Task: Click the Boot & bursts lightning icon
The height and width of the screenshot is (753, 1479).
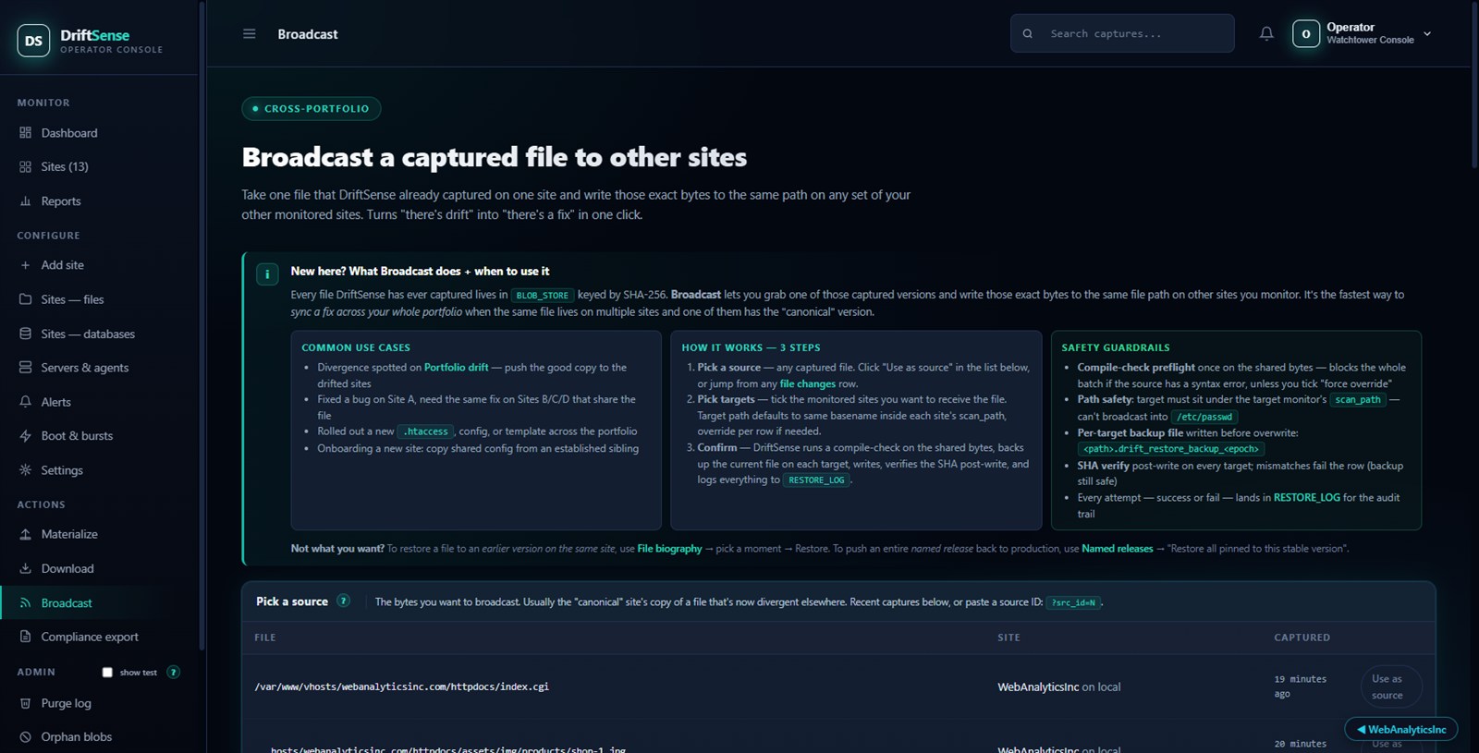Action: click(x=25, y=436)
